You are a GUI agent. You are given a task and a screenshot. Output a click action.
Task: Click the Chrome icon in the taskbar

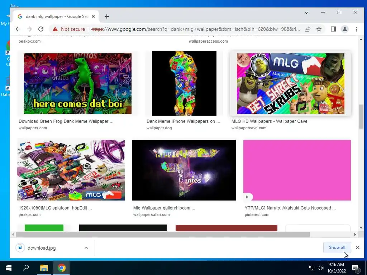62,268
